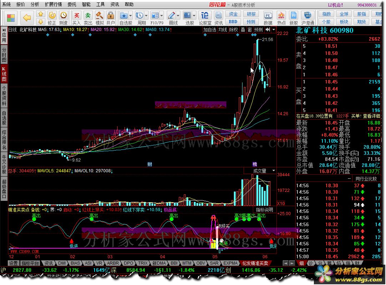Click the tab scroll left arrow
386x285 pixels.
click(x=286, y=263)
